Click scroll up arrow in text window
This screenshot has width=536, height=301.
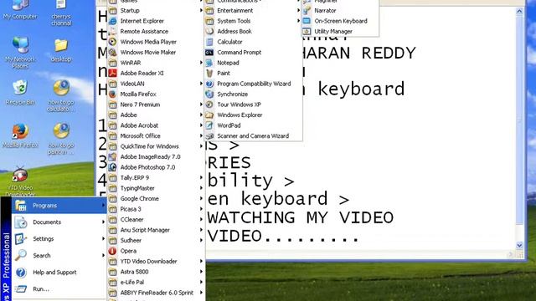tap(519, 11)
